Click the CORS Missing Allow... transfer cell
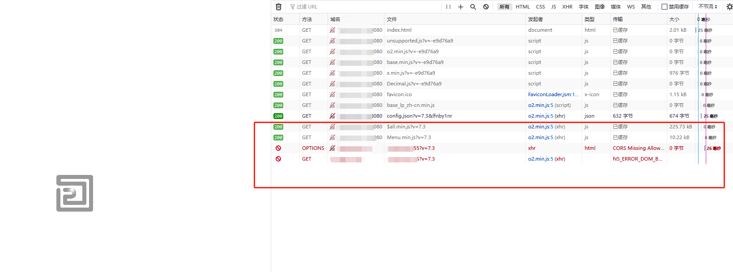The image size is (733, 272). (639, 148)
